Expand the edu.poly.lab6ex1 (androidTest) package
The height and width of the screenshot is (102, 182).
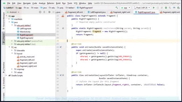click(x=12, y=41)
